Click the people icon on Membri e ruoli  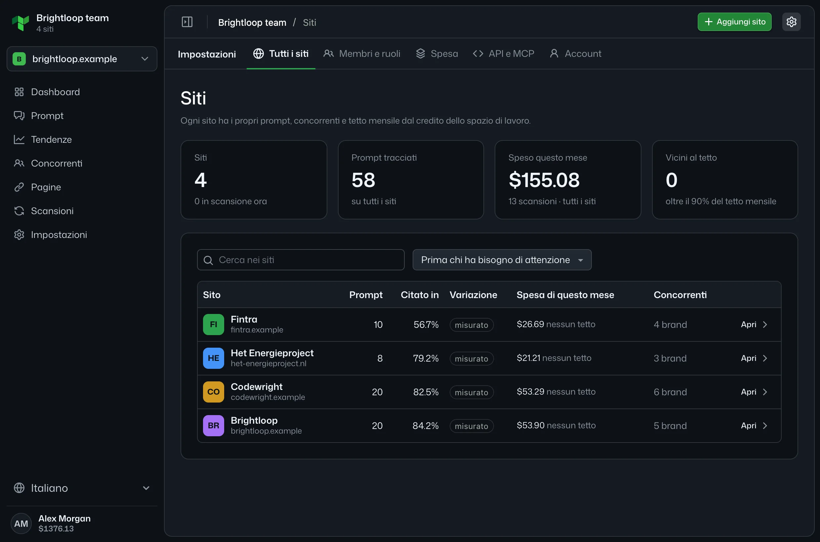(329, 54)
